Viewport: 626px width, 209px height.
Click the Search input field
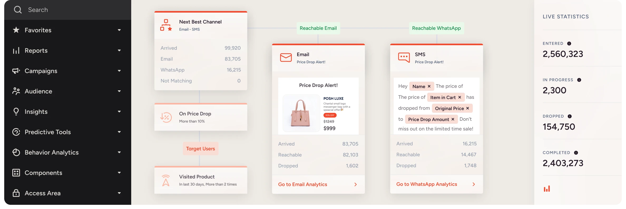68,10
